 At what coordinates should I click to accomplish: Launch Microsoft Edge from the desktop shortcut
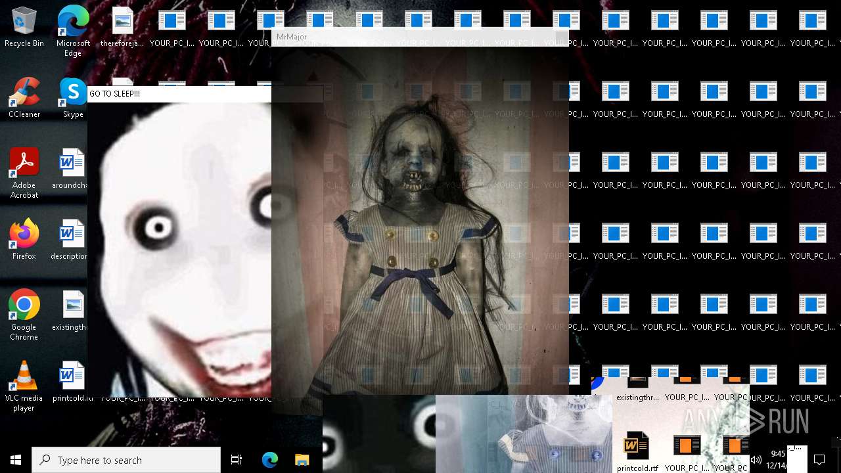(x=73, y=32)
